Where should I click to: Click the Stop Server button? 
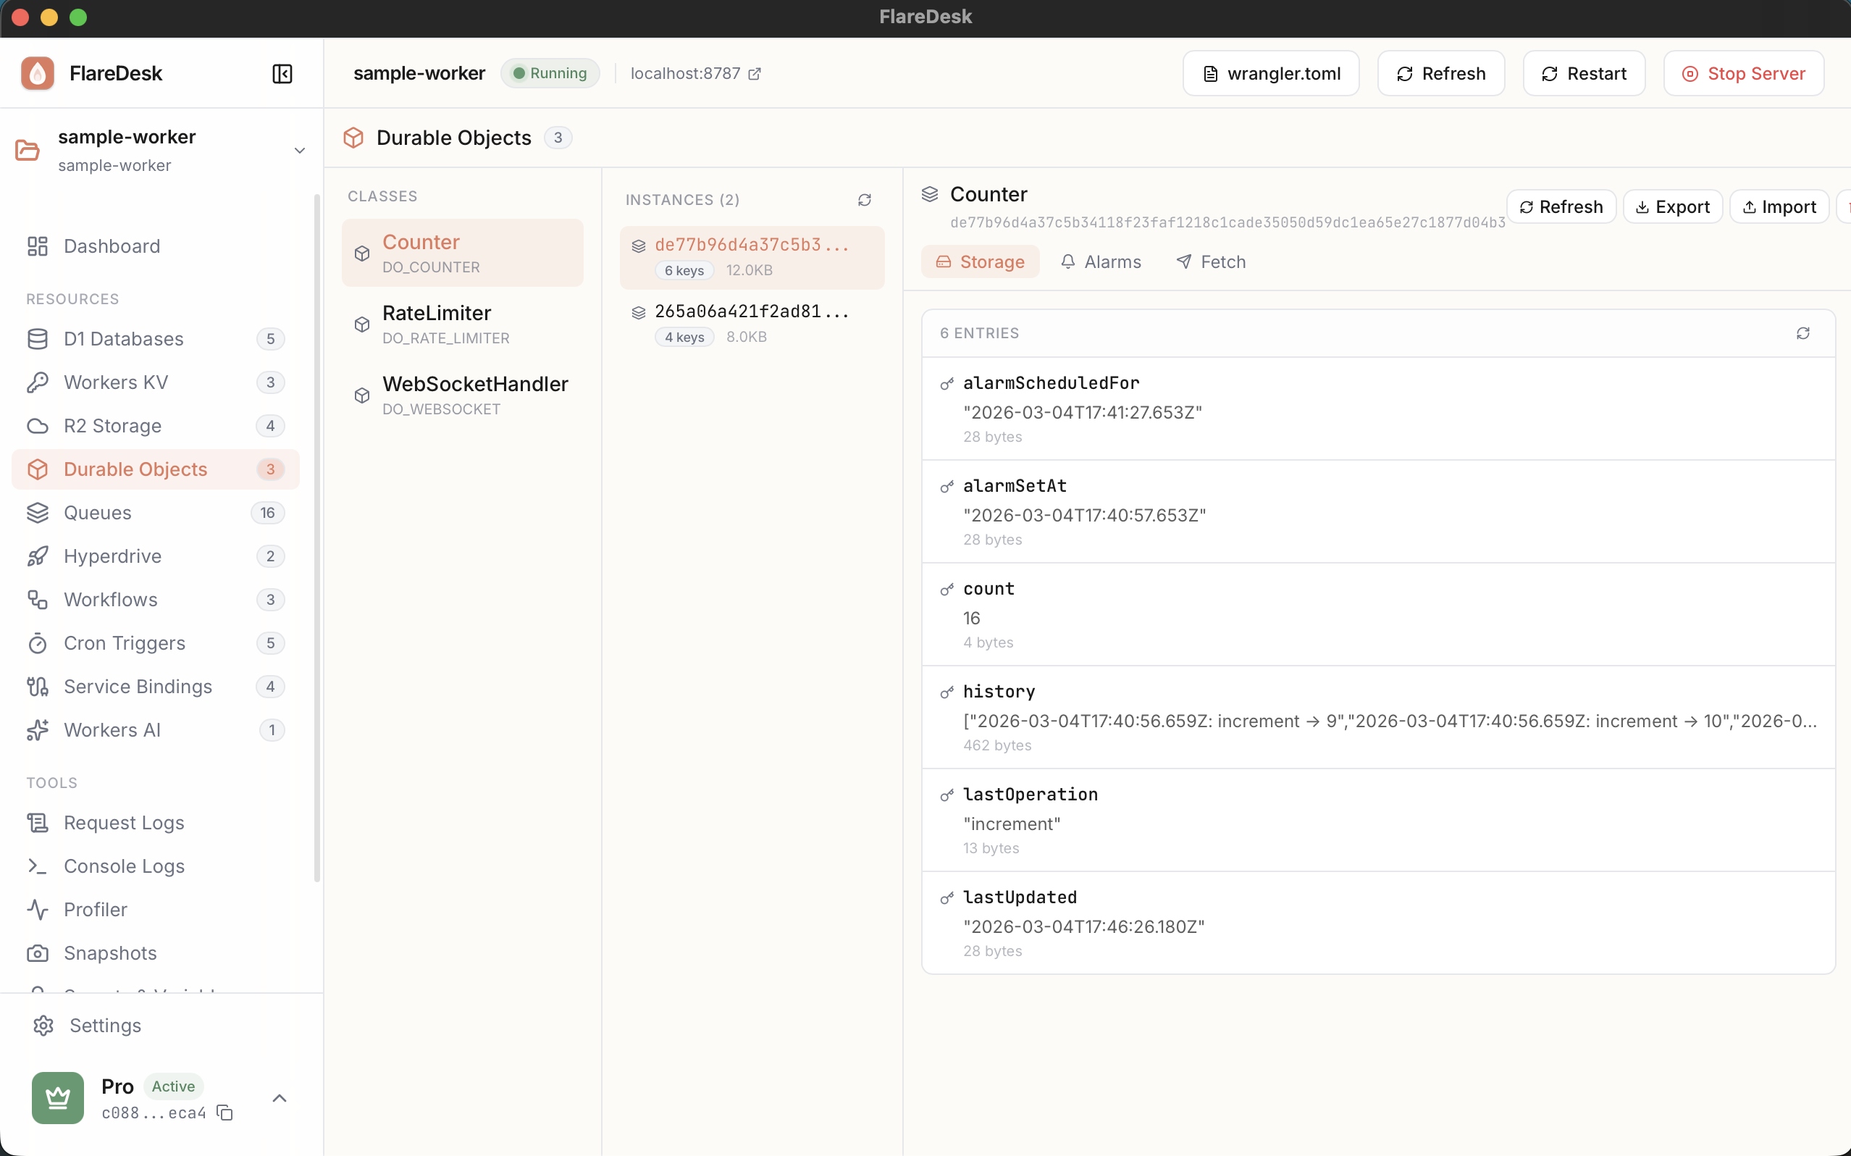pyautogui.click(x=1743, y=73)
